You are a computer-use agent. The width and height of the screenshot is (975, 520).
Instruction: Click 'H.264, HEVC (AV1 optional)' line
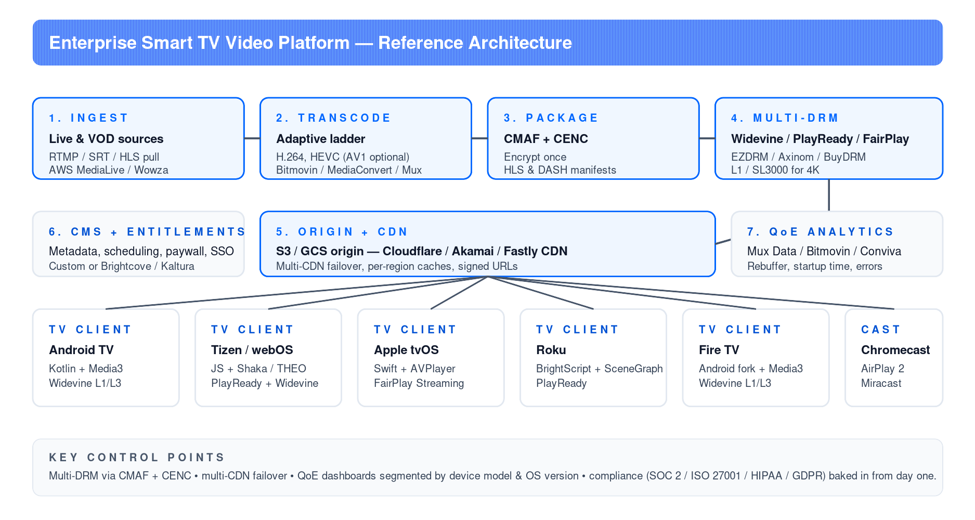coord(343,157)
